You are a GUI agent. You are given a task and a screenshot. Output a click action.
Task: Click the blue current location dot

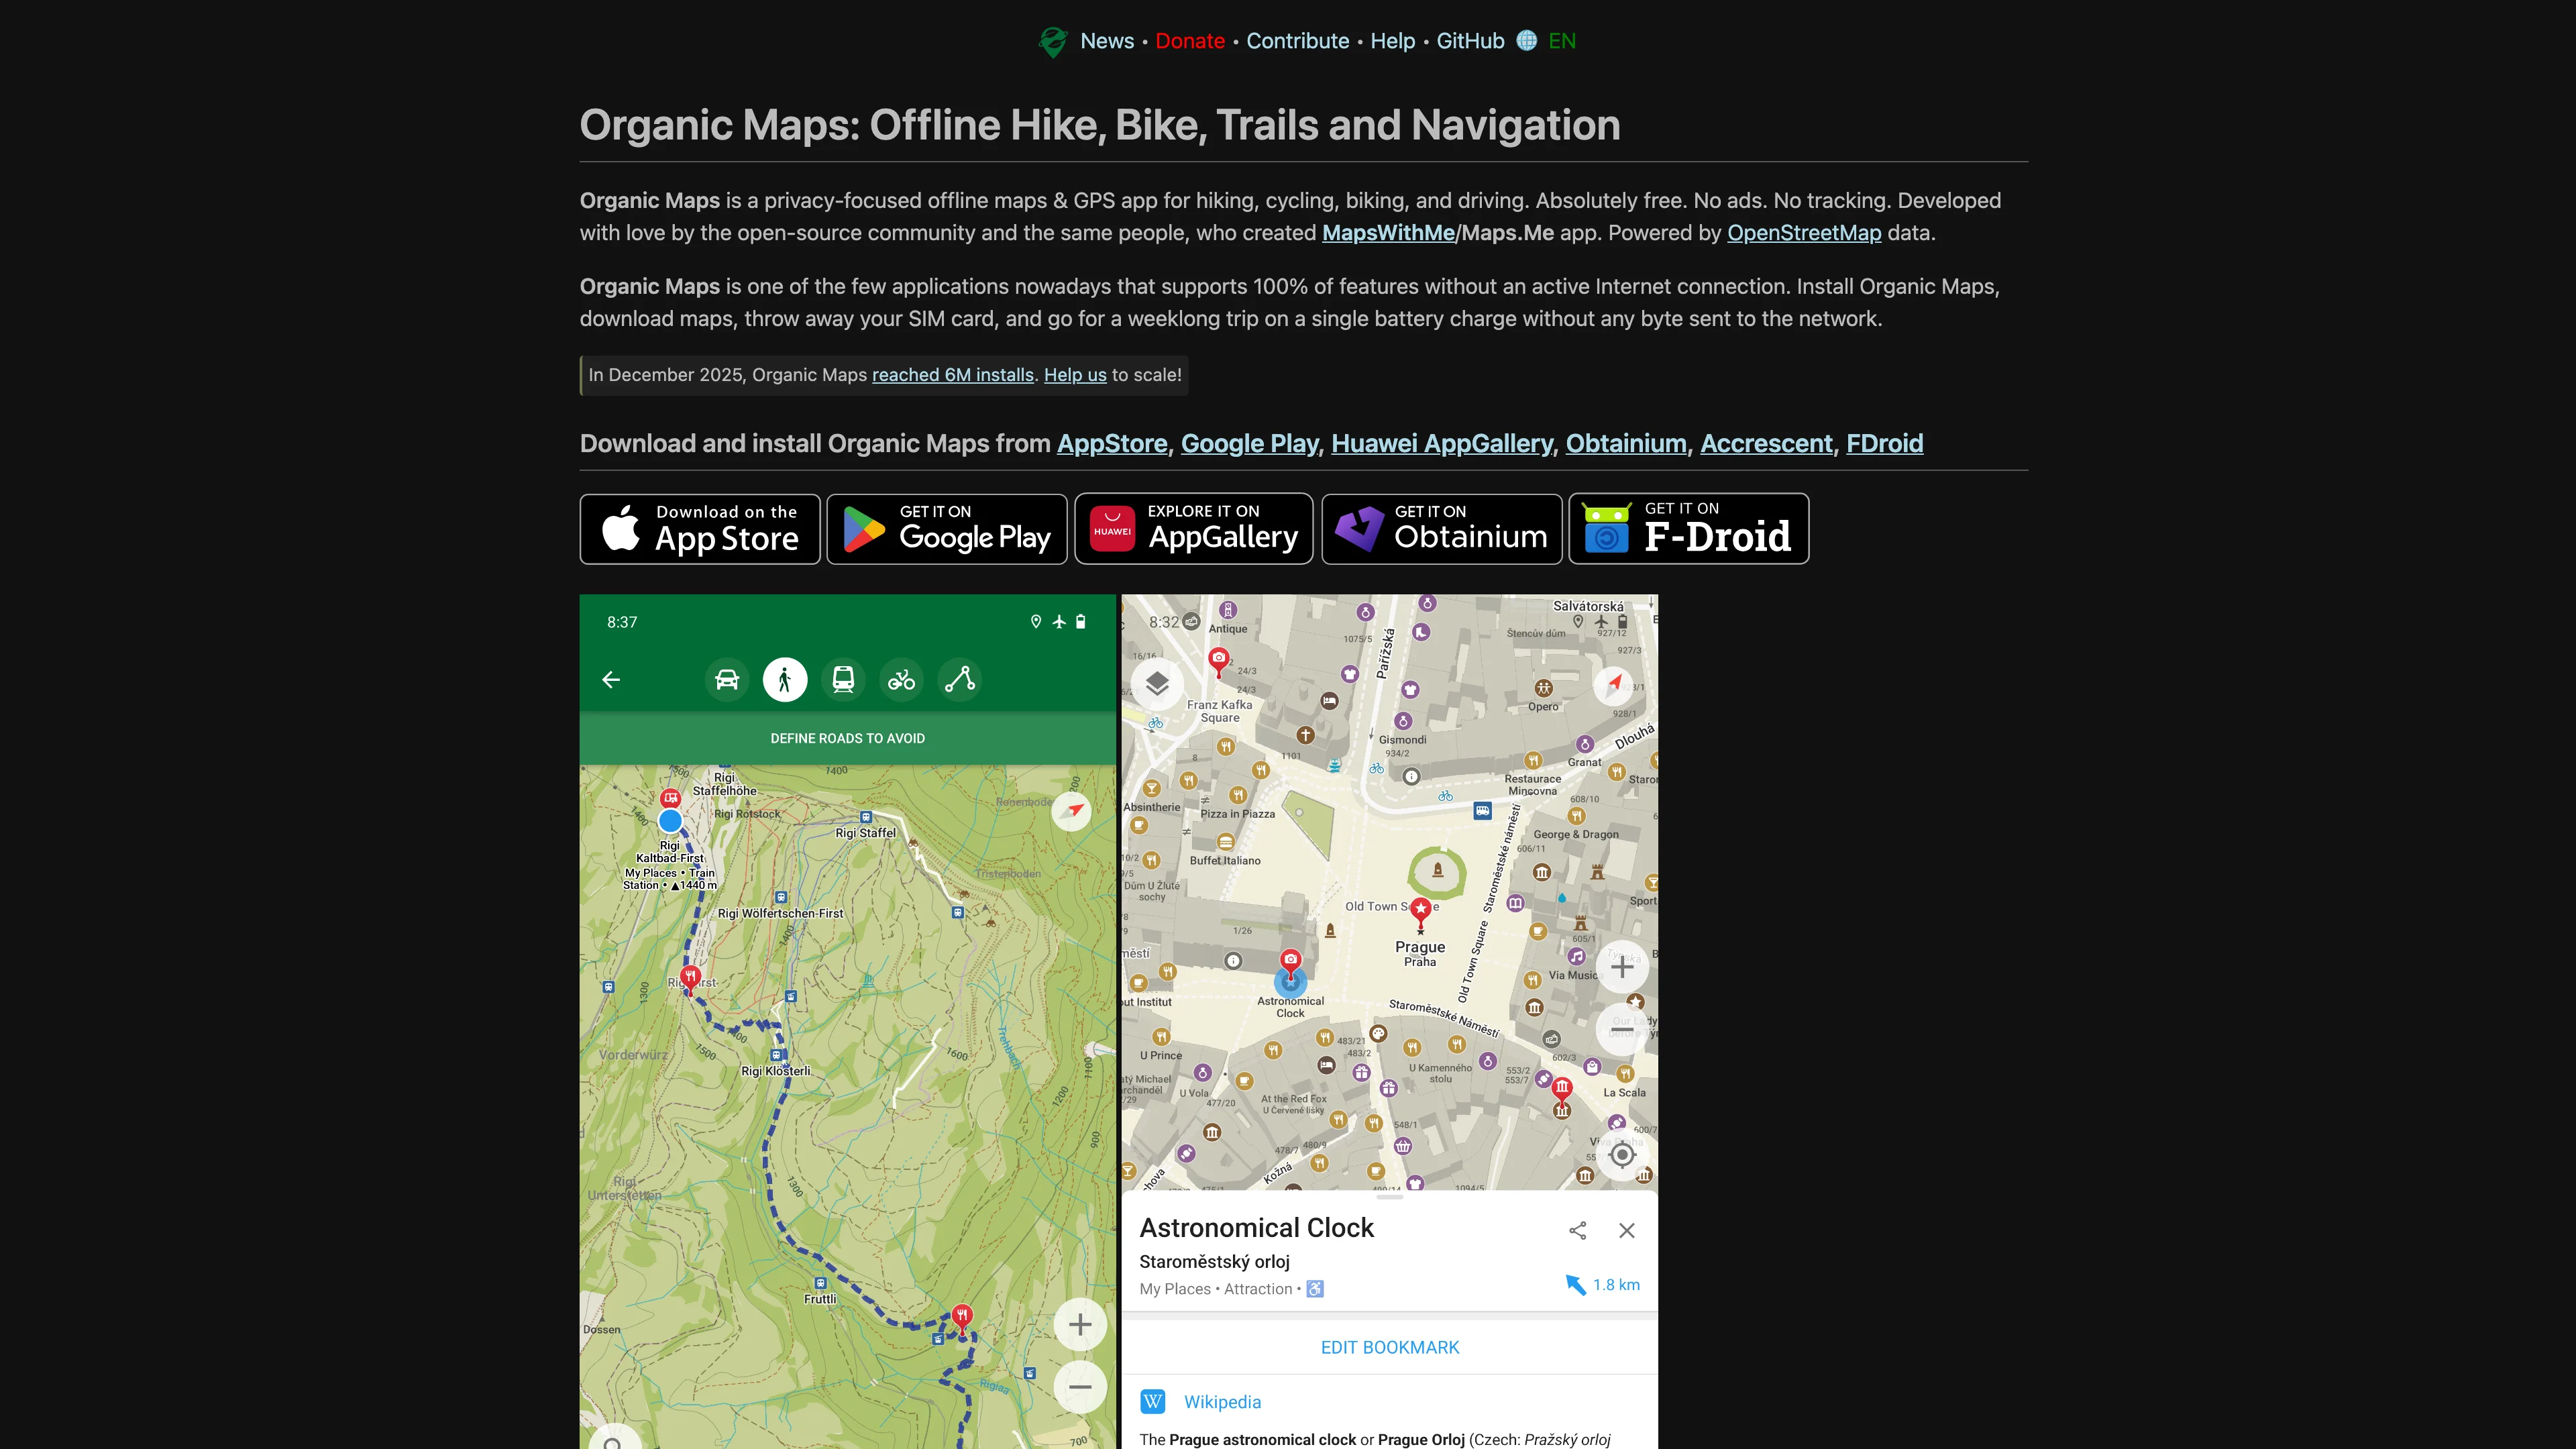[670, 822]
